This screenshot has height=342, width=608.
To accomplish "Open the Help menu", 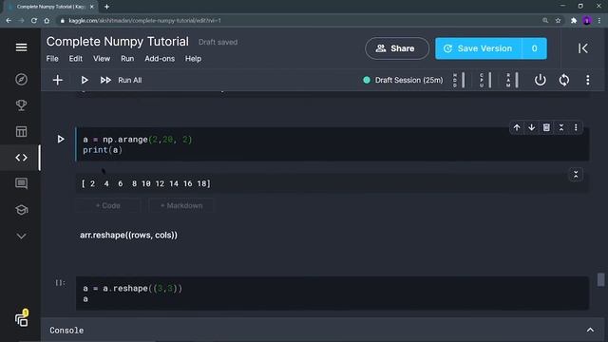I will coord(193,59).
